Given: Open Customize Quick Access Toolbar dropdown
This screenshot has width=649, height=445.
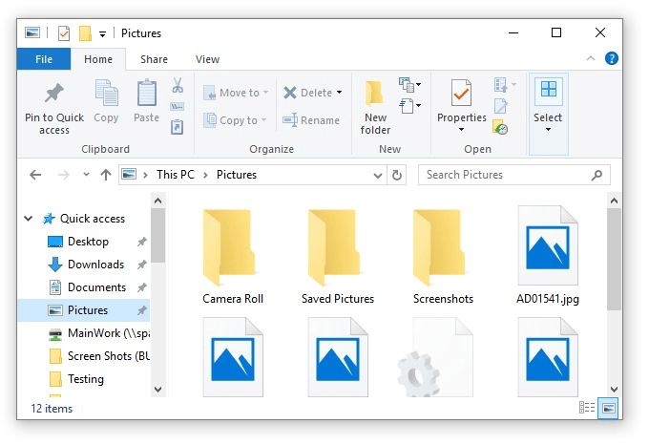Looking at the screenshot, I should coord(102,34).
